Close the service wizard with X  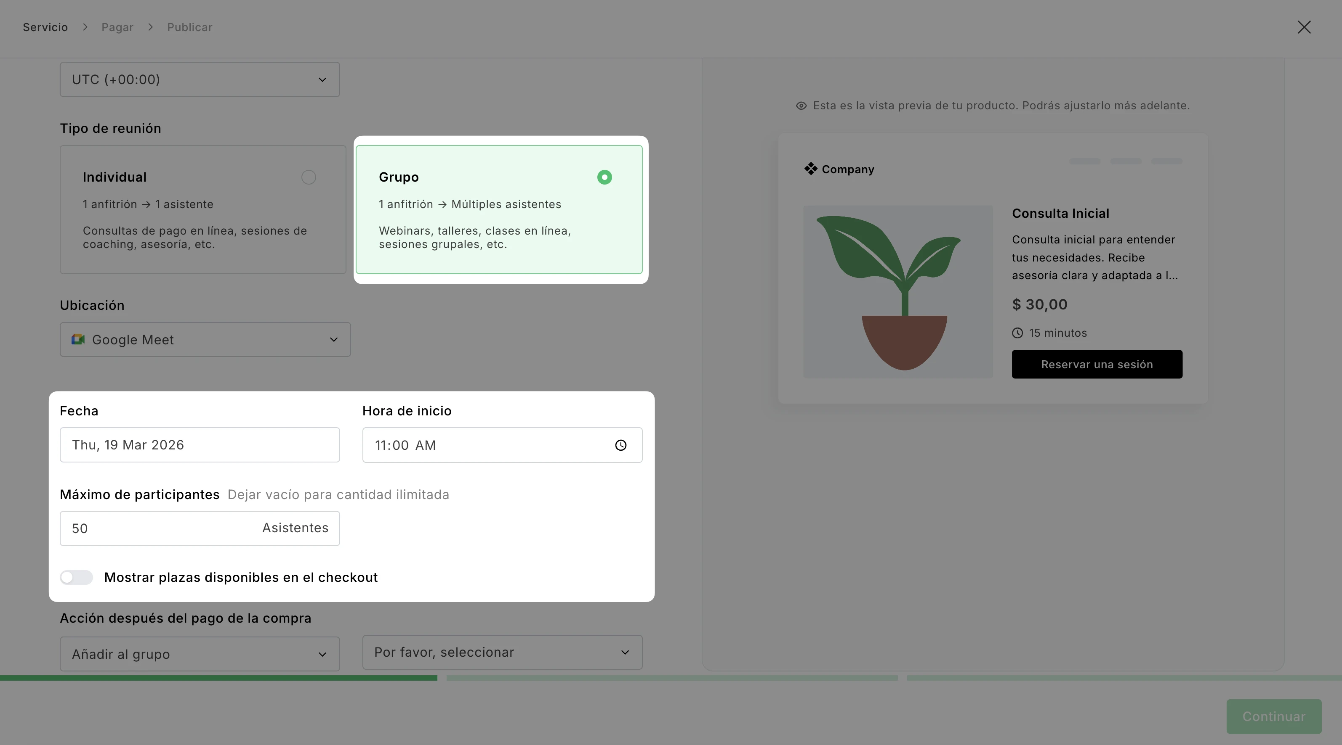coord(1304,27)
